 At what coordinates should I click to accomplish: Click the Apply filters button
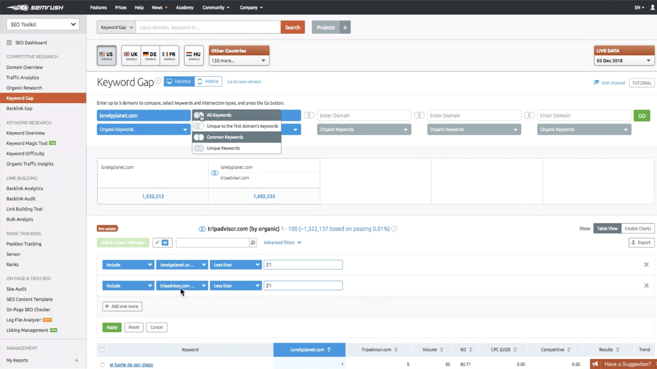click(x=112, y=327)
